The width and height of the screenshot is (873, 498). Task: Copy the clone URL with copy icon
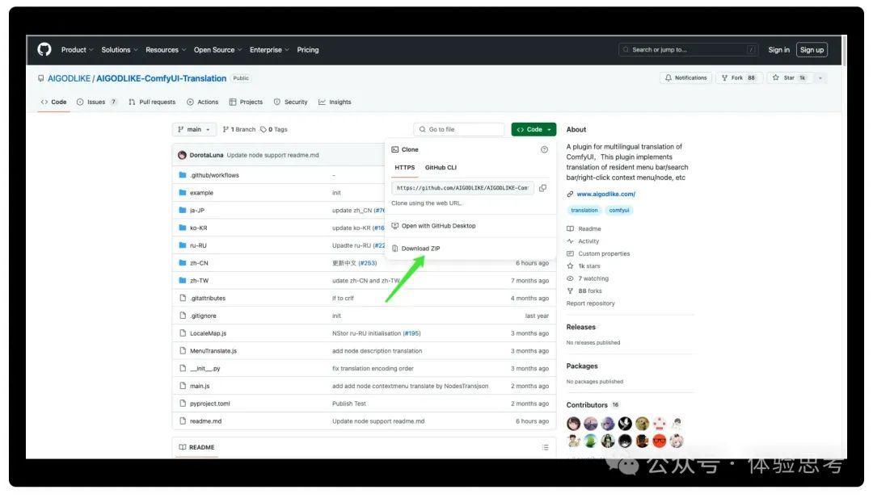click(543, 188)
